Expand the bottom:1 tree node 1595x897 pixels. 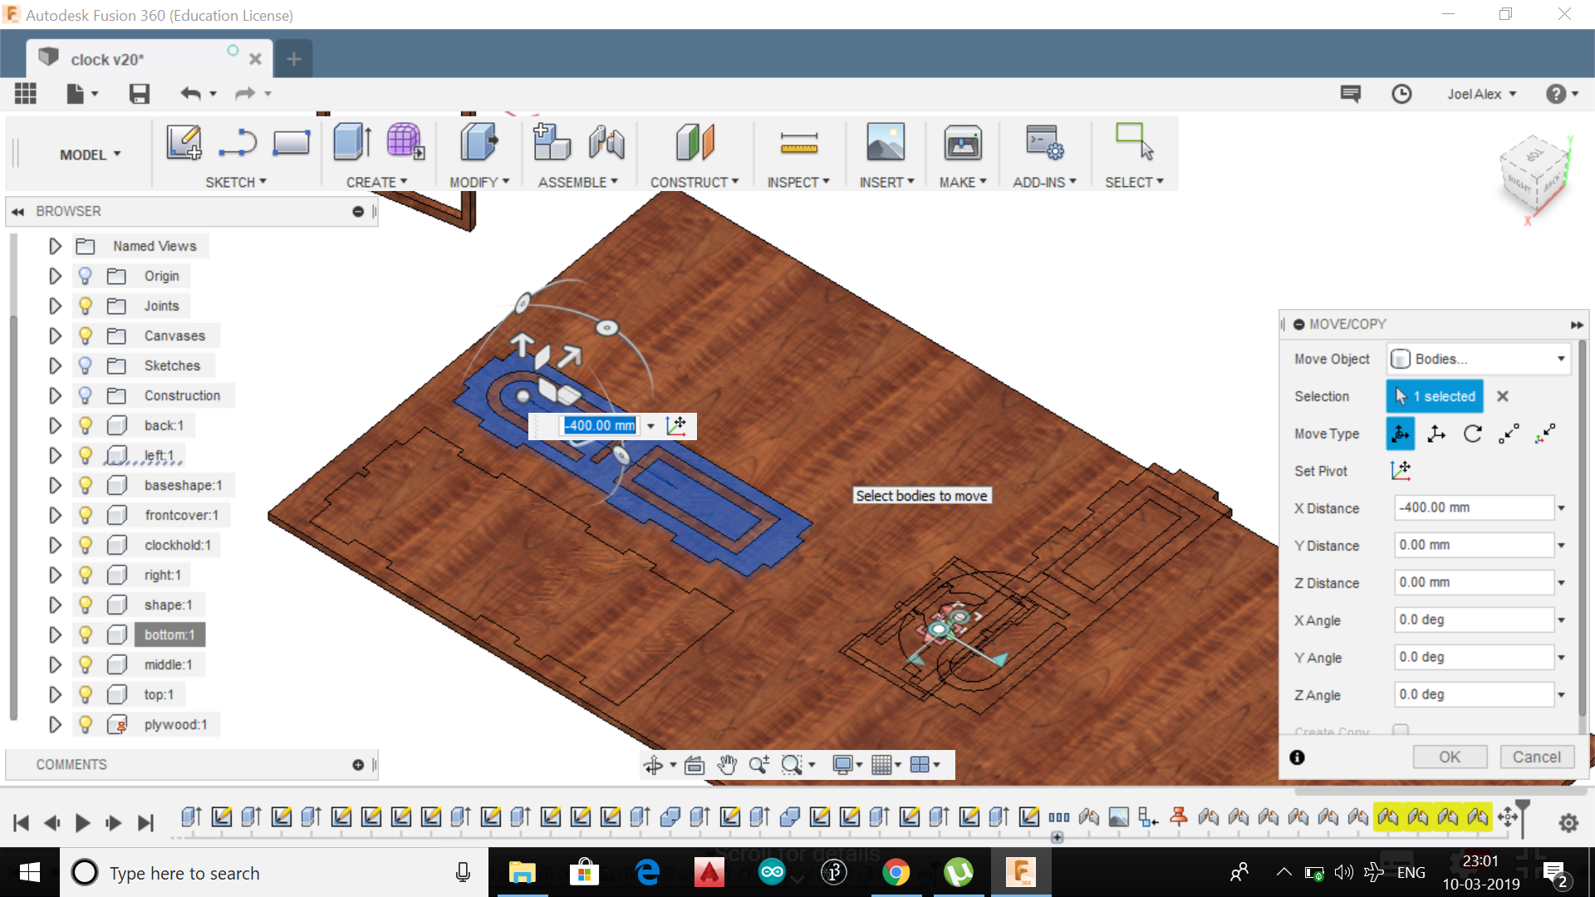tap(55, 635)
